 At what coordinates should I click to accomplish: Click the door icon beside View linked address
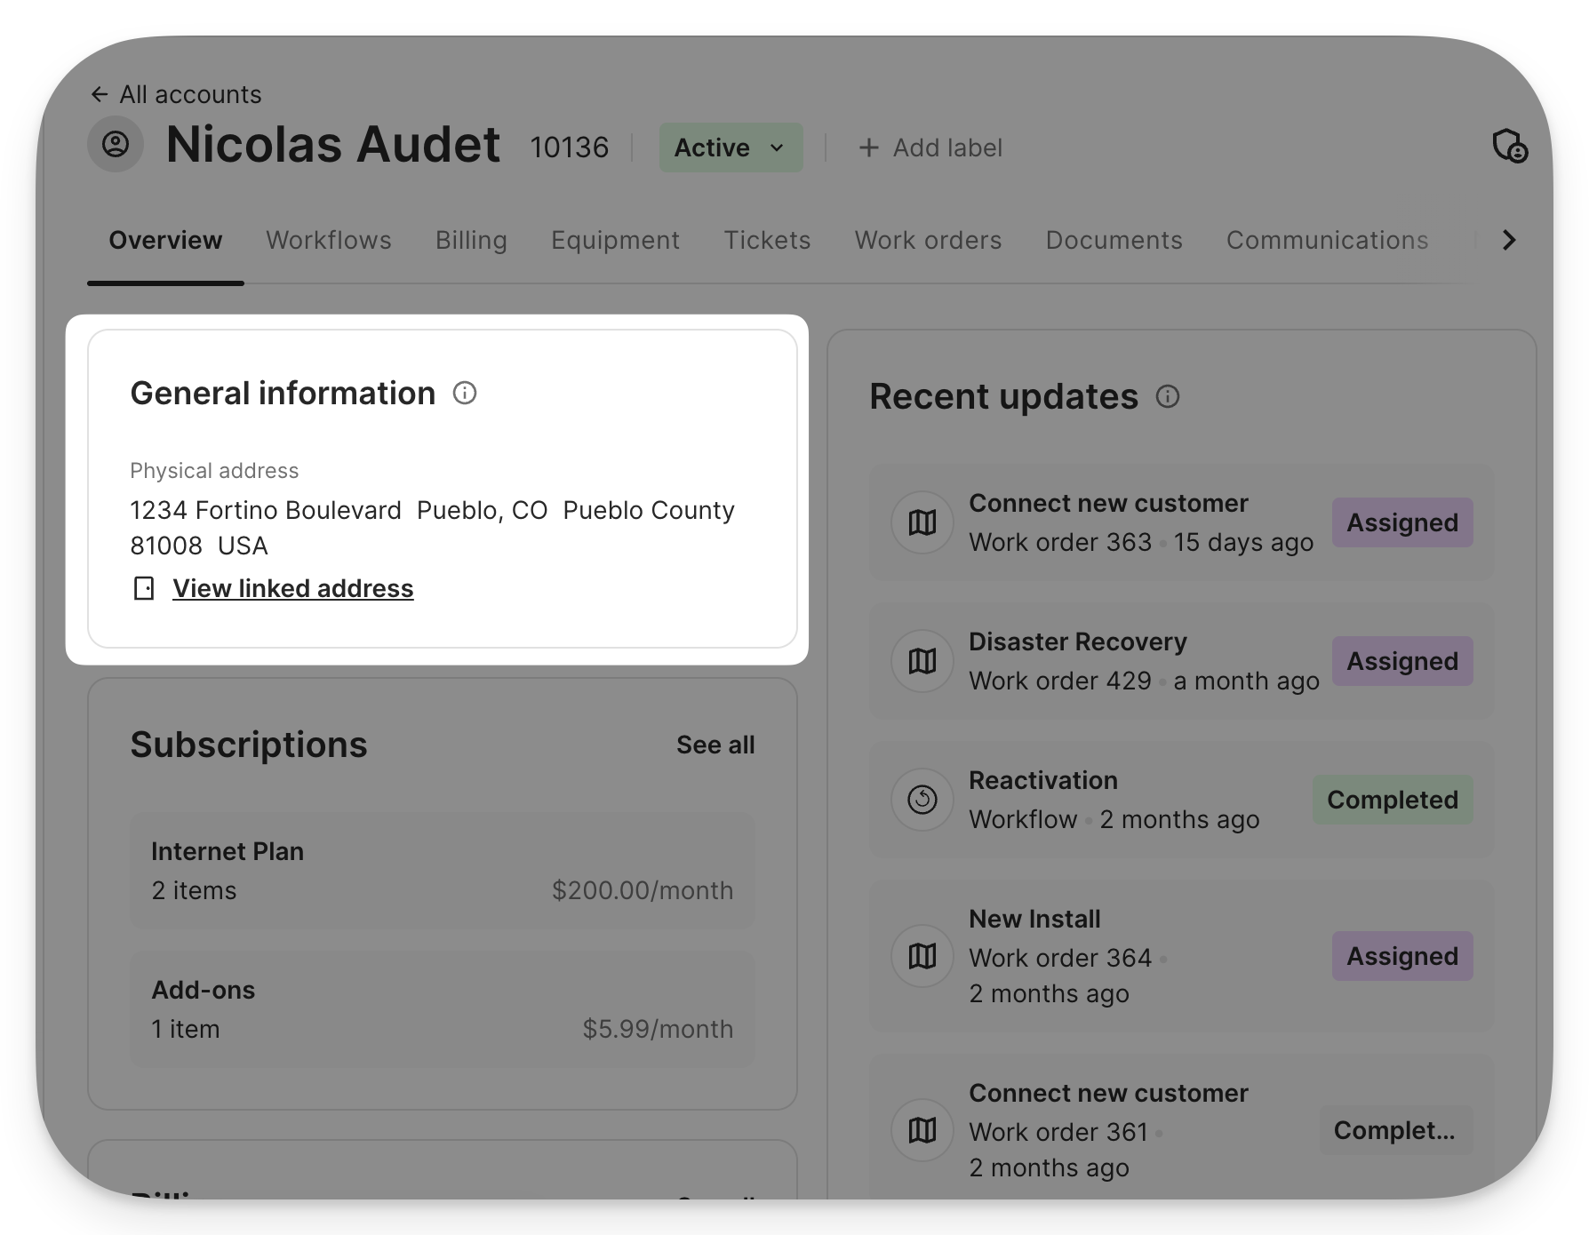(144, 588)
